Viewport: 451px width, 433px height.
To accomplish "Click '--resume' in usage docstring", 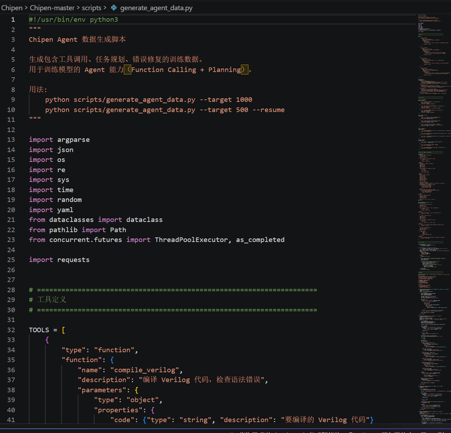I will coord(269,110).
